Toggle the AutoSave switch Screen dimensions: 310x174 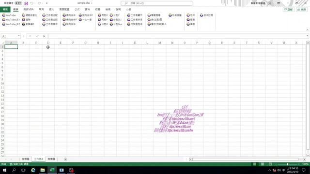click(x=18, y=3)
